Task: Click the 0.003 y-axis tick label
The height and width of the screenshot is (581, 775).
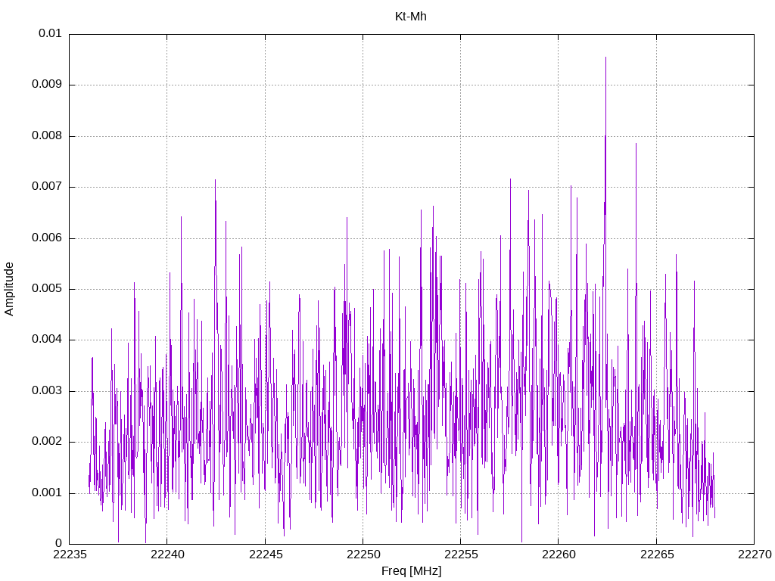Action: [x=46, y=391]
